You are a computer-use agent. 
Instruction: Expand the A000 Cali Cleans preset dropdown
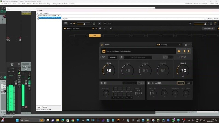(x=96, y=28)
